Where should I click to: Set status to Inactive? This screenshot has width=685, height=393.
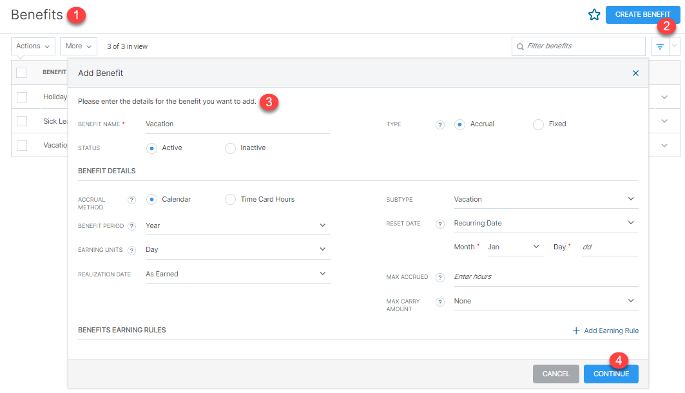point(230,148)
